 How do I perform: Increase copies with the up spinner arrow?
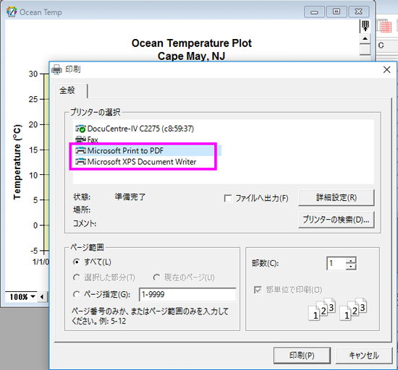351,261
